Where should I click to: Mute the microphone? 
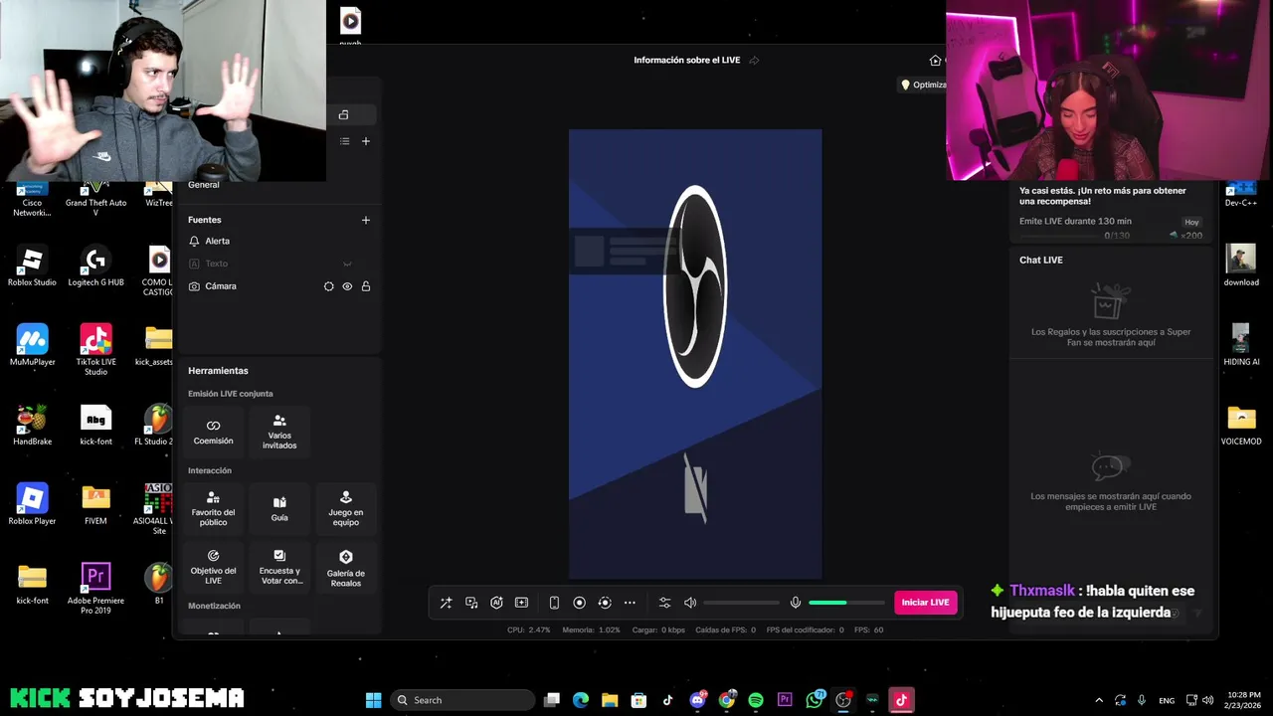pyautogui.click(x=796, y=603)
